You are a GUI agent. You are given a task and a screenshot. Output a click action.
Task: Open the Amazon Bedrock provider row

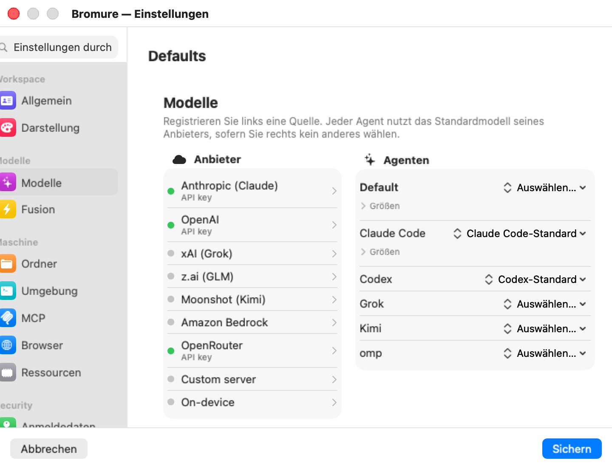coord(252,322)
